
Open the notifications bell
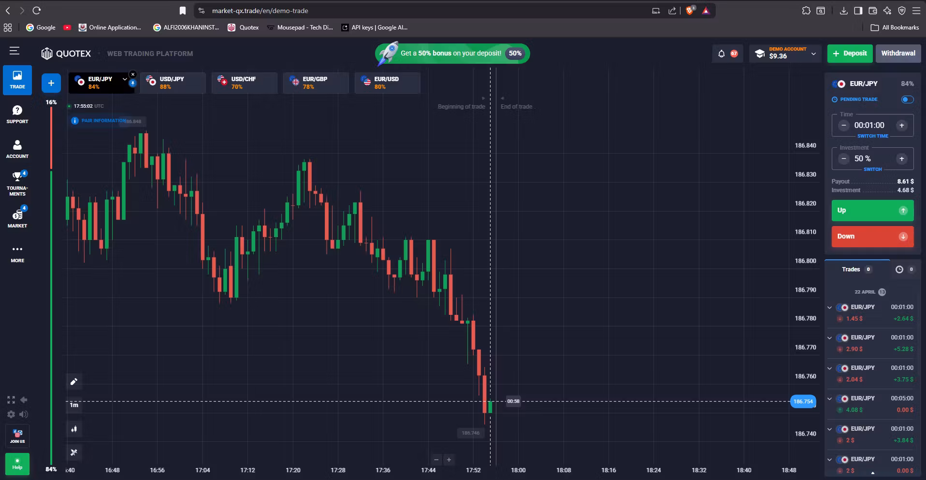[722, 54]
